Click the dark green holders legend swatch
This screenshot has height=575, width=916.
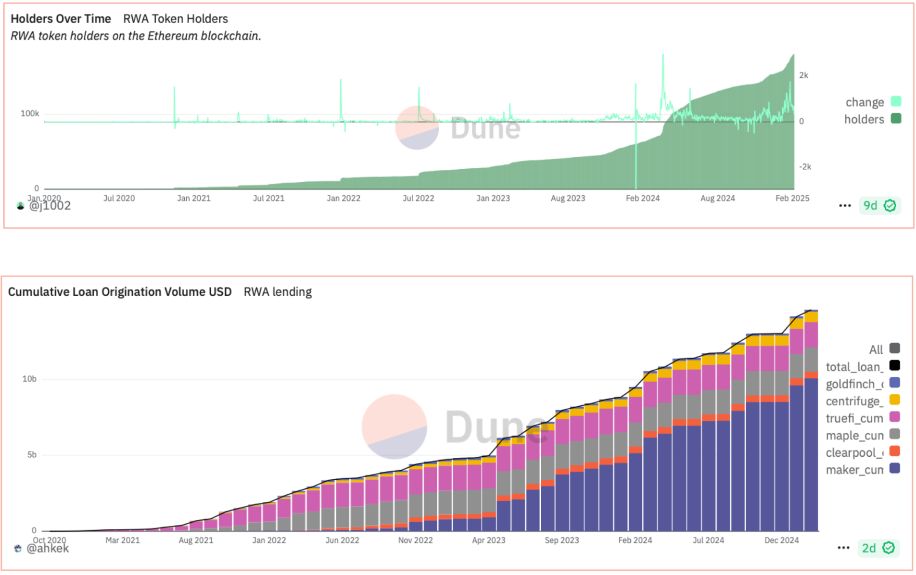(895, 118)
